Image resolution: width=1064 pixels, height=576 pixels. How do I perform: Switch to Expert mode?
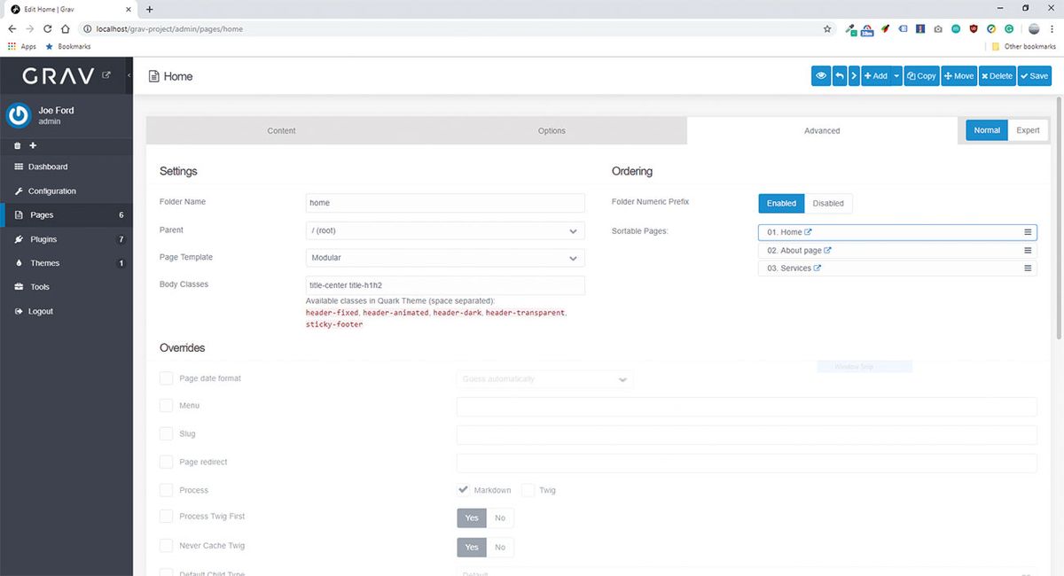coord(1028,129)
